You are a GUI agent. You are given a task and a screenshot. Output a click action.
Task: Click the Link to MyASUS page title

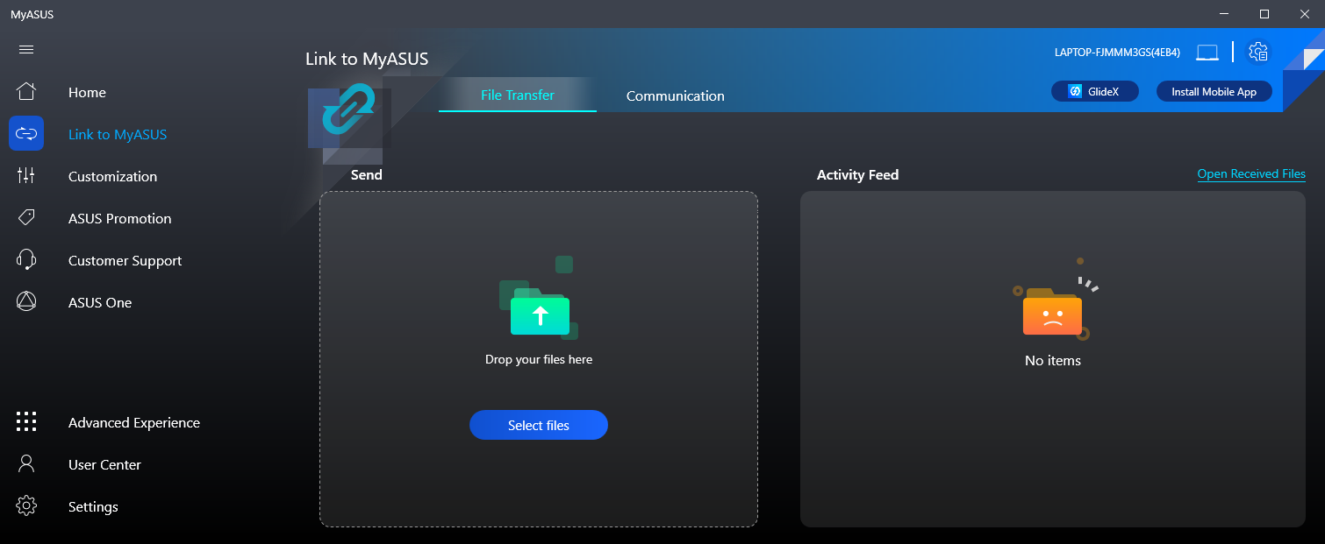[x=367, y=59]
